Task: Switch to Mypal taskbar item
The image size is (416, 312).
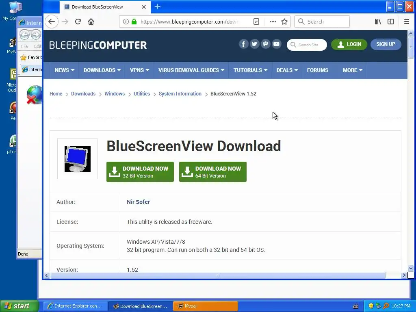Action: click(205, 306)
